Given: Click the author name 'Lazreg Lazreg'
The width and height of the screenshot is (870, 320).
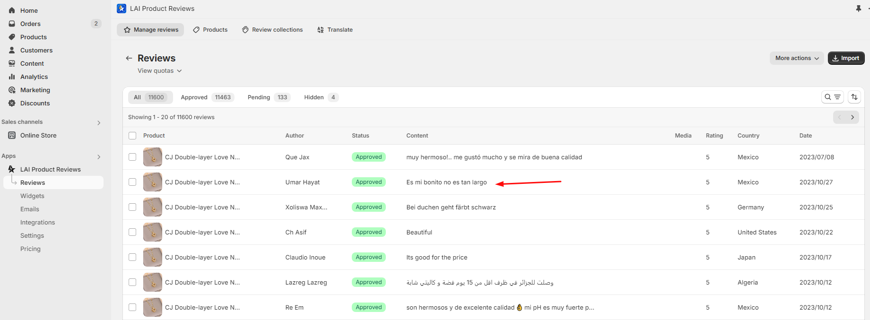Looking at the screenshot, I should (x=306, y=283).
